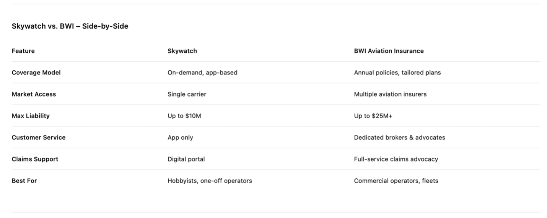Click the 'Skywatch' column header
Screen dimensions: 547x218
[182, 51]
